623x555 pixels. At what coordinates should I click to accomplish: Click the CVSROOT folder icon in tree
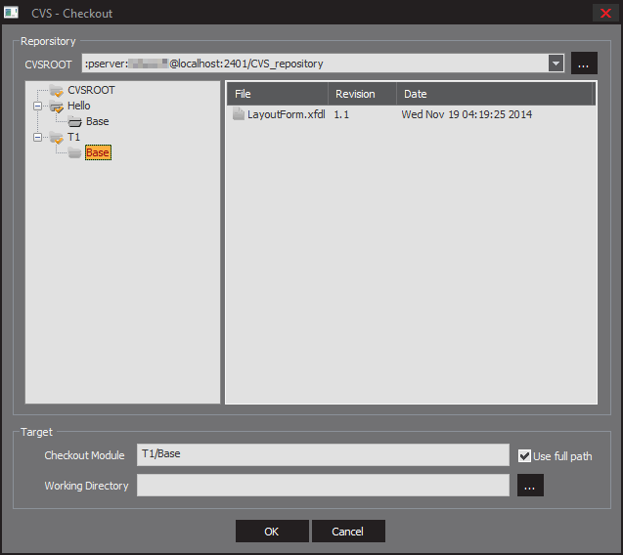point(57,91)
